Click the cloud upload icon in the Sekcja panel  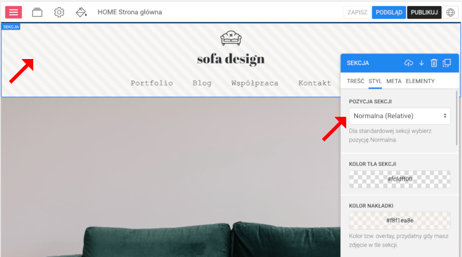pos(408,63)
